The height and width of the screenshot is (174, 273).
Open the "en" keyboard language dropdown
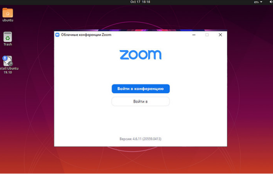tap(258, 2)
